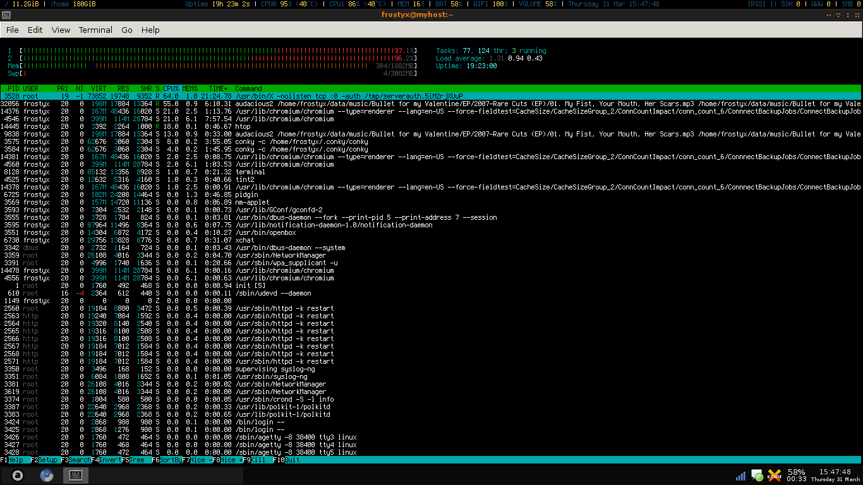Image resolution: width=863 pixels, height=485 pixels.
Task: Select the htop process row
Action: (x=431, y=126)
